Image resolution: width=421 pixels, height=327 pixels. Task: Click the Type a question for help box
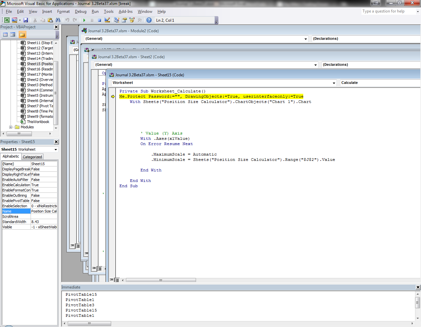coord(388,11)
